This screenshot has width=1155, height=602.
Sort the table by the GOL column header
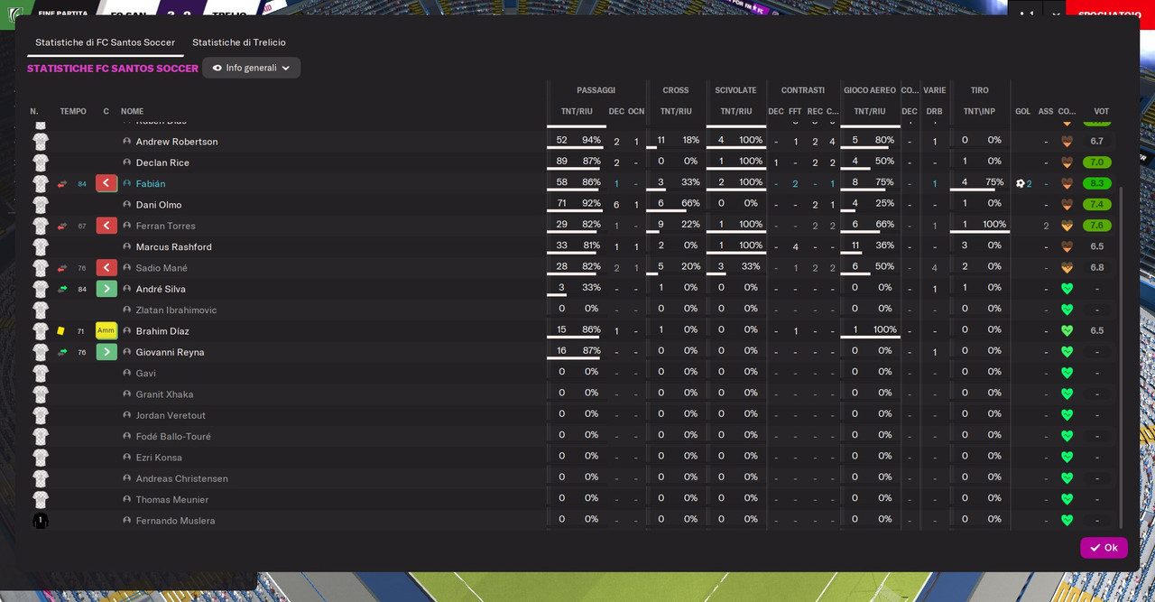click(1022, 112)
